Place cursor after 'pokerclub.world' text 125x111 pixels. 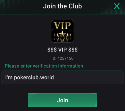[x=54, y=77]
